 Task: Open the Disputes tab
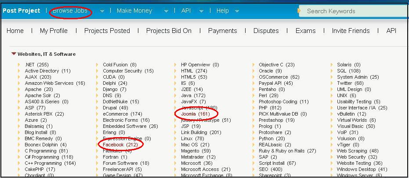click(x=266, y=31)
